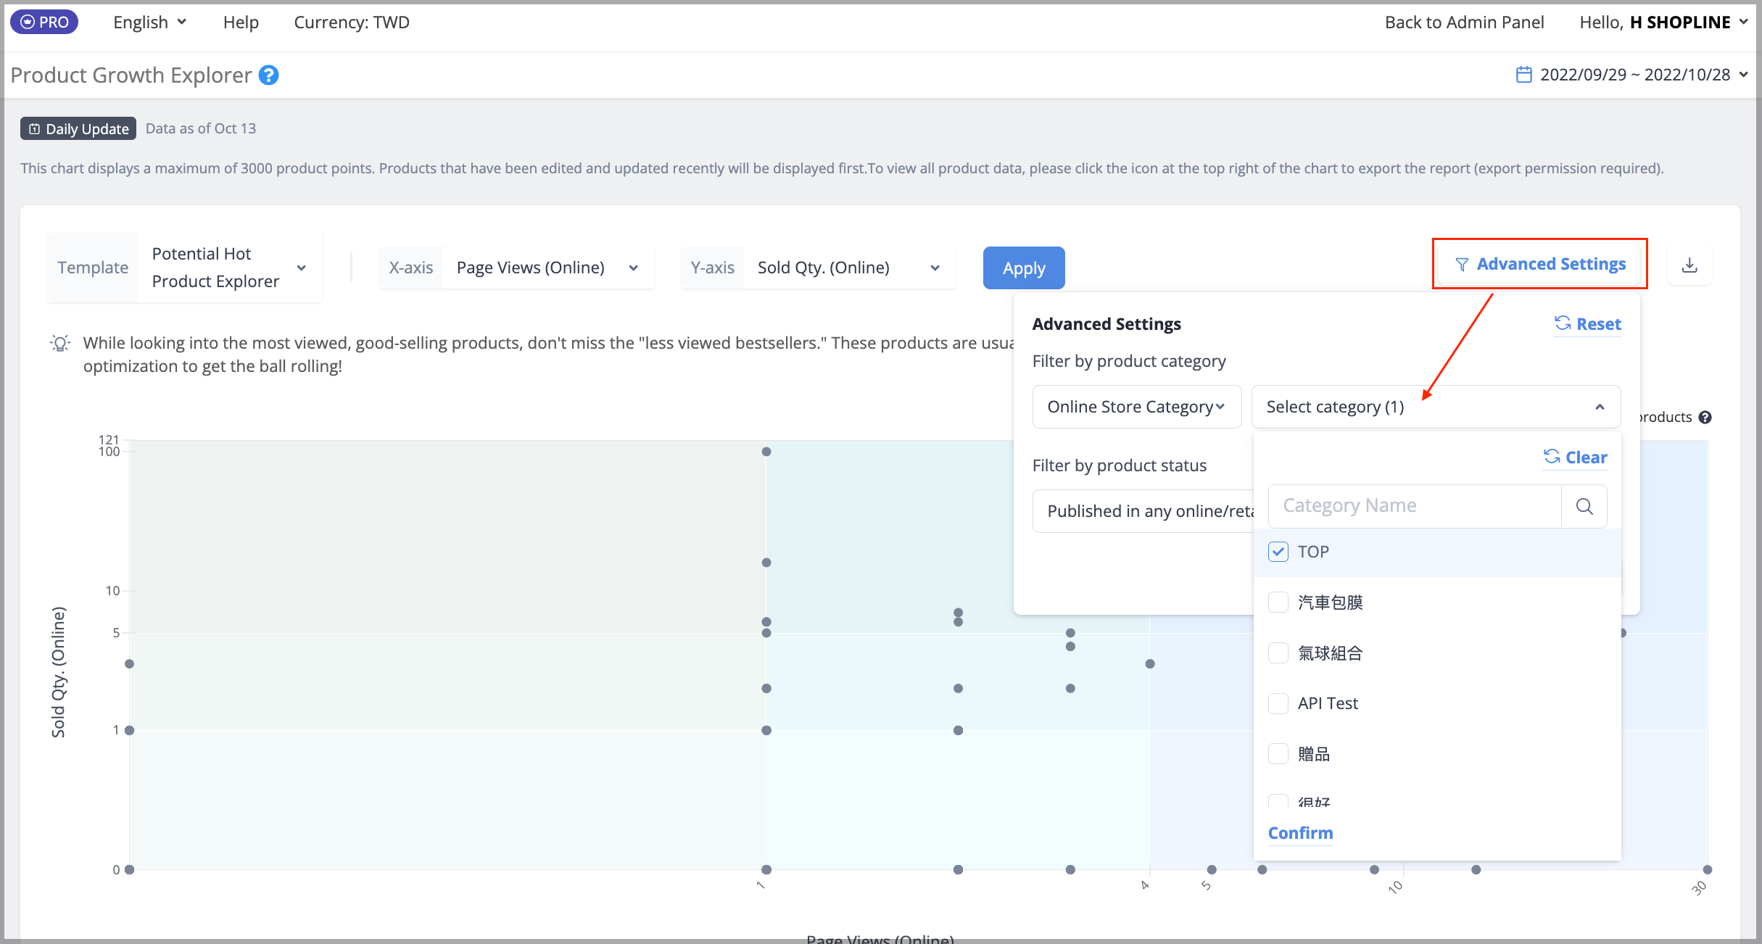
Task: Check the 汽車包膜 category checkbox
Action: 1278,602
